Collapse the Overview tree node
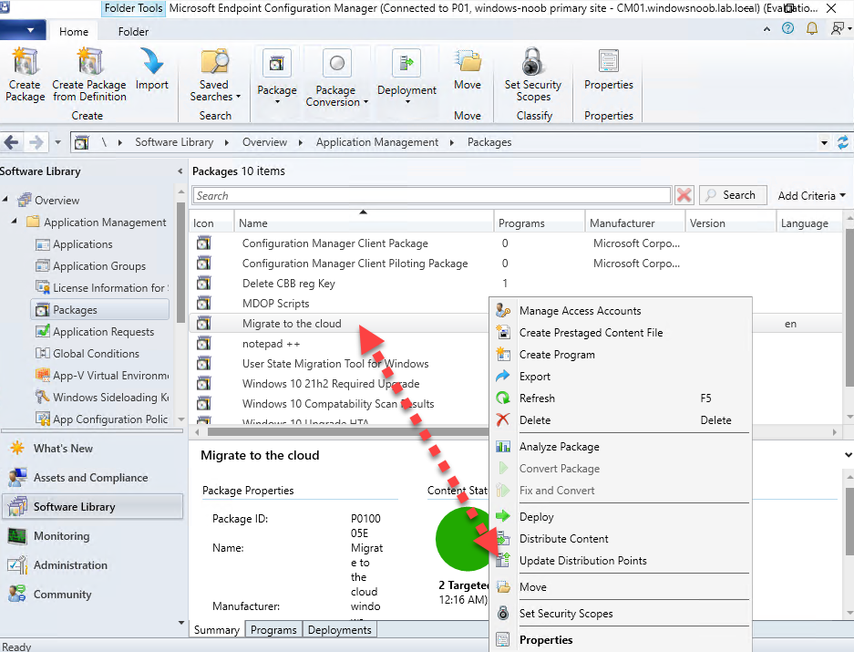Image resolution: width=854 pixels, height=652 pixels. coord(5,200)
